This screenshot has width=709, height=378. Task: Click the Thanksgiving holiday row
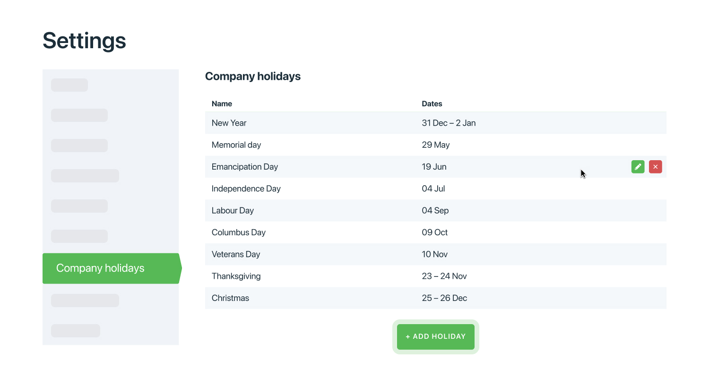click(x=236, y=276)
